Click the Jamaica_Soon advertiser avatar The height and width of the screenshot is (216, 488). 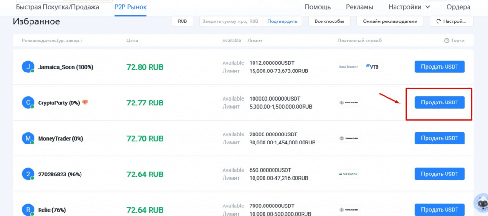point(28,67)
